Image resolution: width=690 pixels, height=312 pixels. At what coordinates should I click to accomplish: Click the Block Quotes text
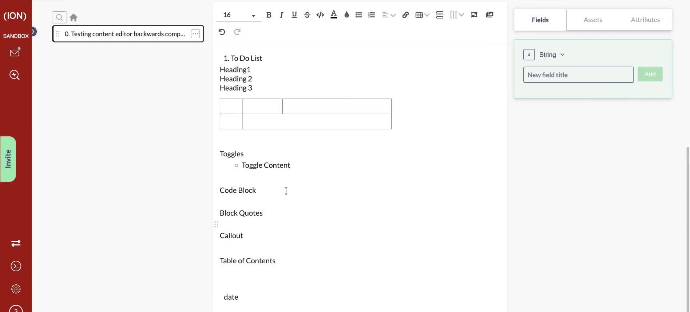pyautogui.click(x=241, y=213)
